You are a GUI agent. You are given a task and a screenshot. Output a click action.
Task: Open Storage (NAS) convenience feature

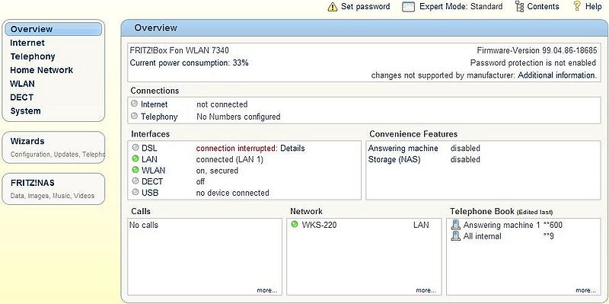(394, 159)
